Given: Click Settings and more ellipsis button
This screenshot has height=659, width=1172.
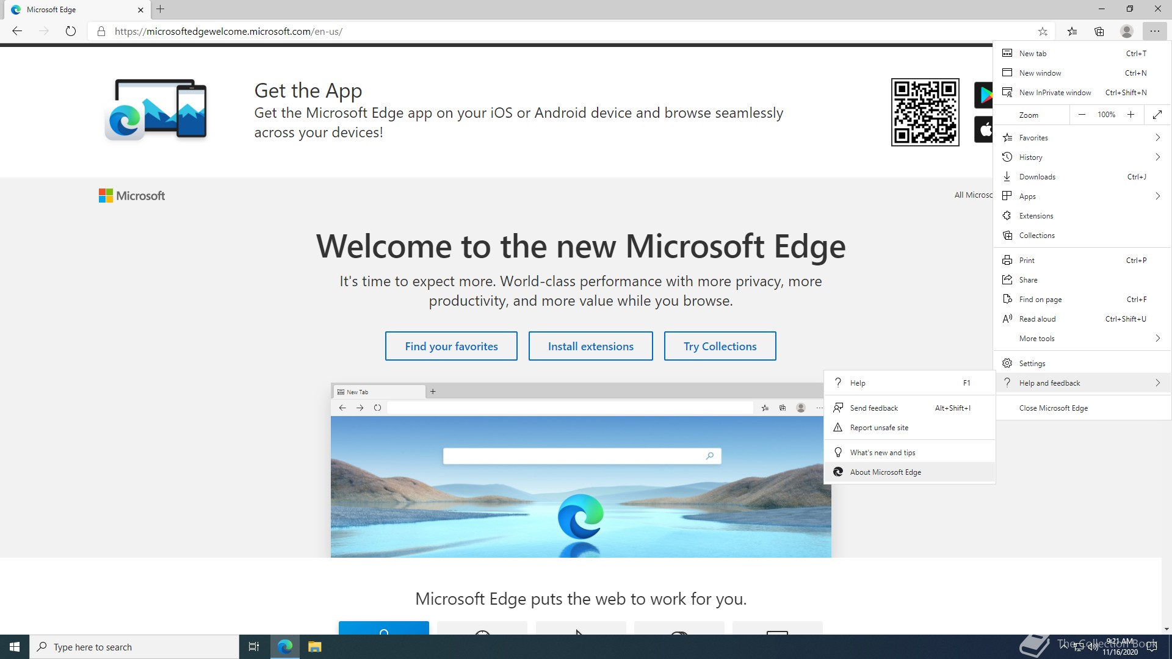Looking at the screenshot, I should pyautogui.click(x=1154, y=31).
